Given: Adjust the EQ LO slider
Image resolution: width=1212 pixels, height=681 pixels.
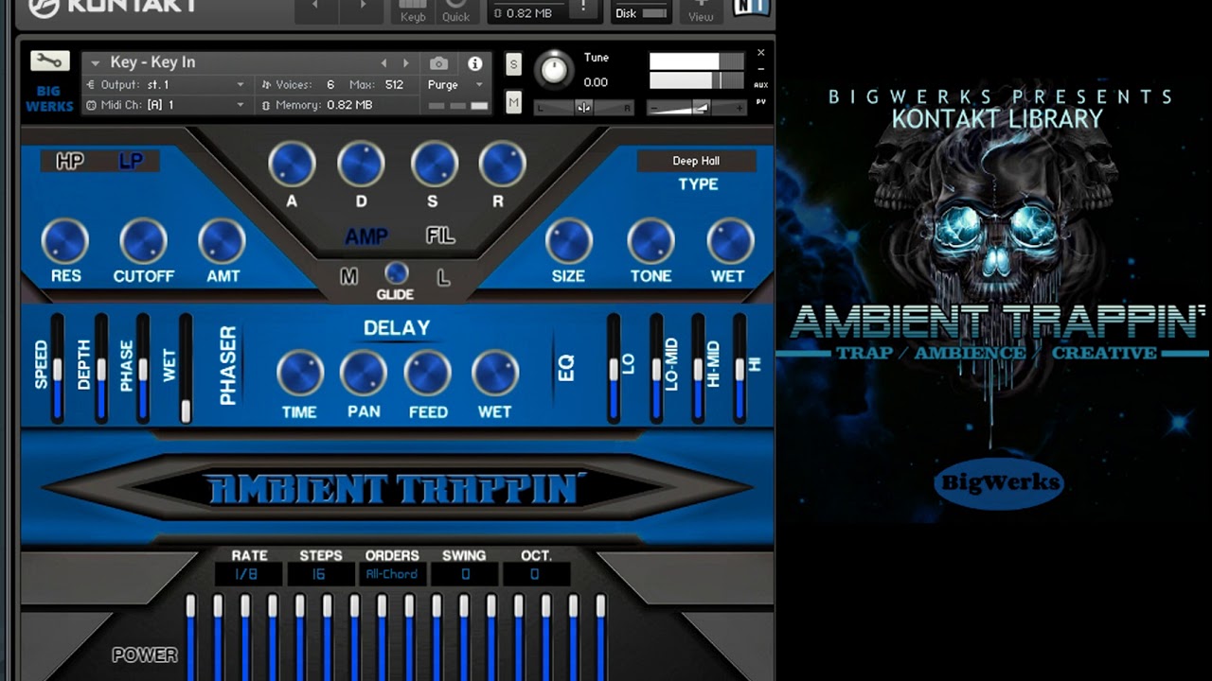Looking at the screenshot, I should 614,369.
